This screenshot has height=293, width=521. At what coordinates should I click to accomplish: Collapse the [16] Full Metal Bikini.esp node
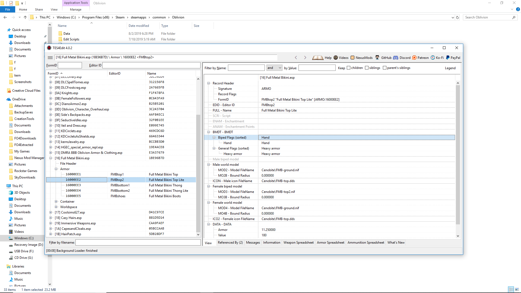coord(51,158)
